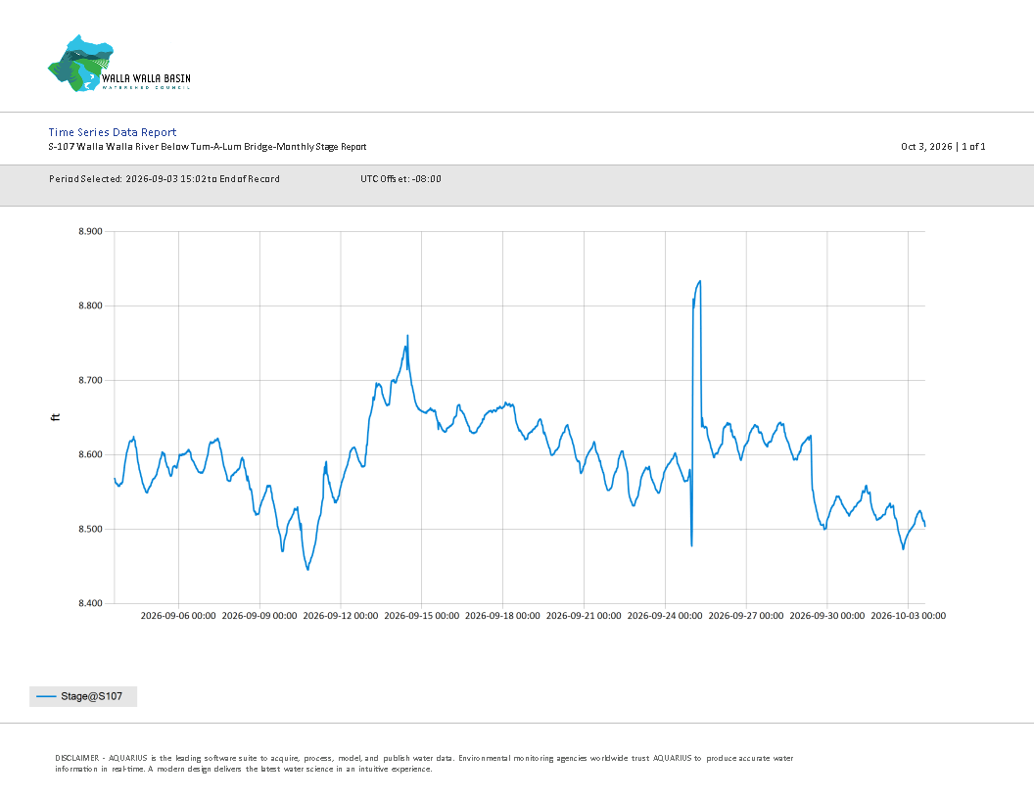Image resolution: width=1034 pixels, height=799 pixels.
Task: Click the 8.900 y-axis label
Action: [x=90, y=231]
